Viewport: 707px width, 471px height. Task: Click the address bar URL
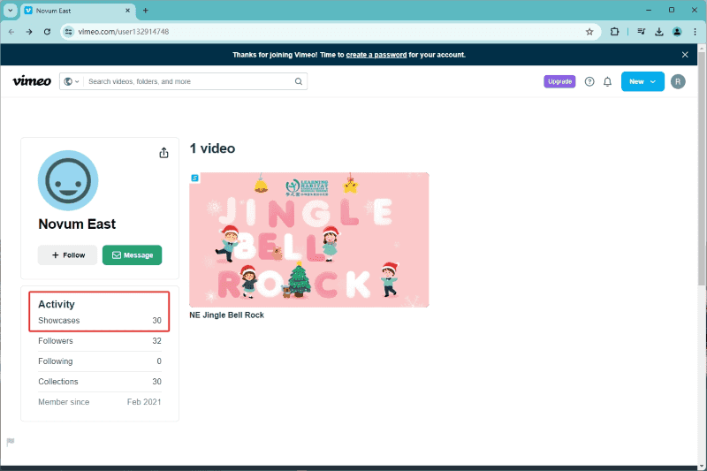[x=123, y=32]
